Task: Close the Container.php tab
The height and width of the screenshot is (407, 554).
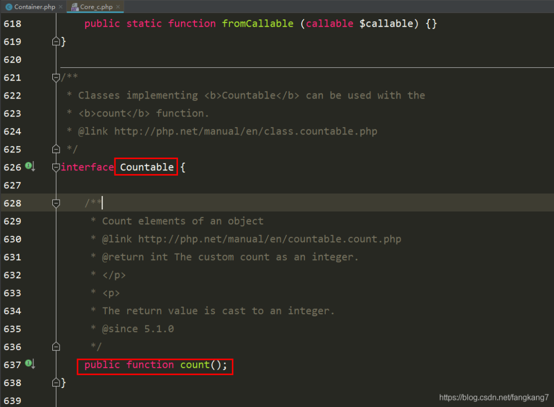Action: click(61, 7)
